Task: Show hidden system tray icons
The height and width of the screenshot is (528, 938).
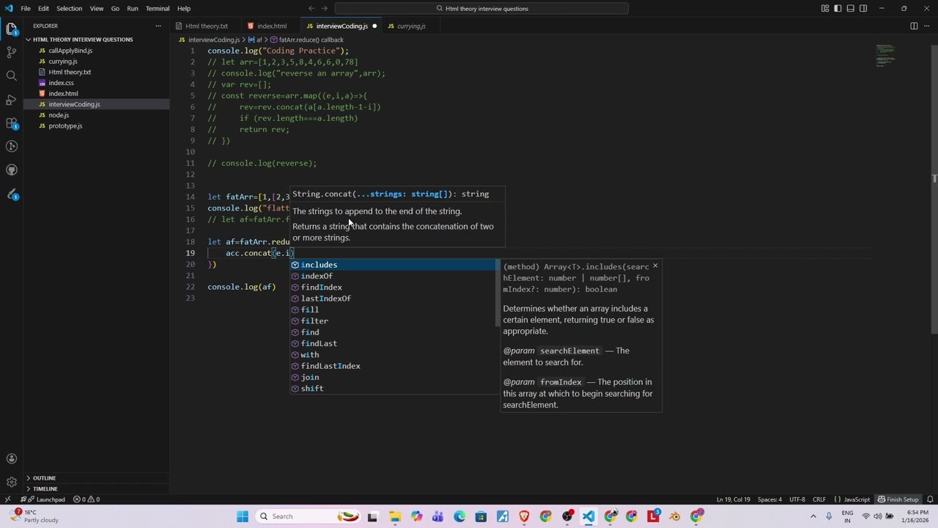Action: click(813, 516)
